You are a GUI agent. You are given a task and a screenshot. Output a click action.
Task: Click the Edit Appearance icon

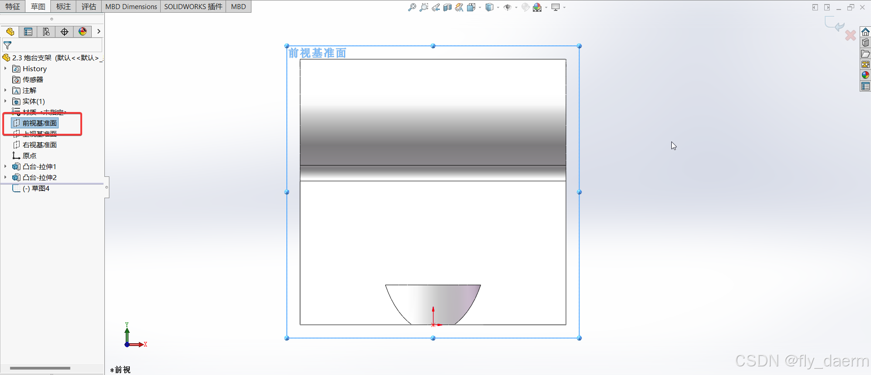pyautogui.click(x=526, y=7)
